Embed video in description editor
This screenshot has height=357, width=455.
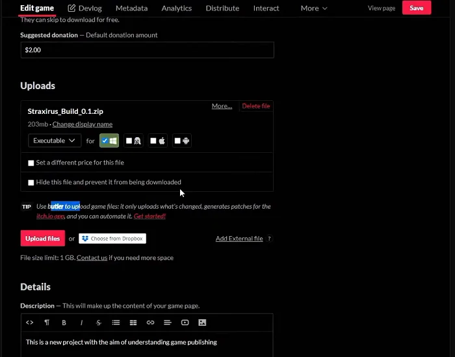tap(185, 323)
